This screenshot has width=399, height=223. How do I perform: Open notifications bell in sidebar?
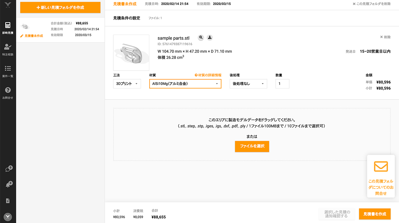coord(8,185)
